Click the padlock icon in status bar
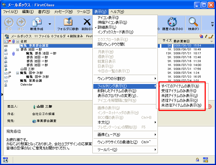The width and height of the screenshot is (216, 165). (197, 160)
